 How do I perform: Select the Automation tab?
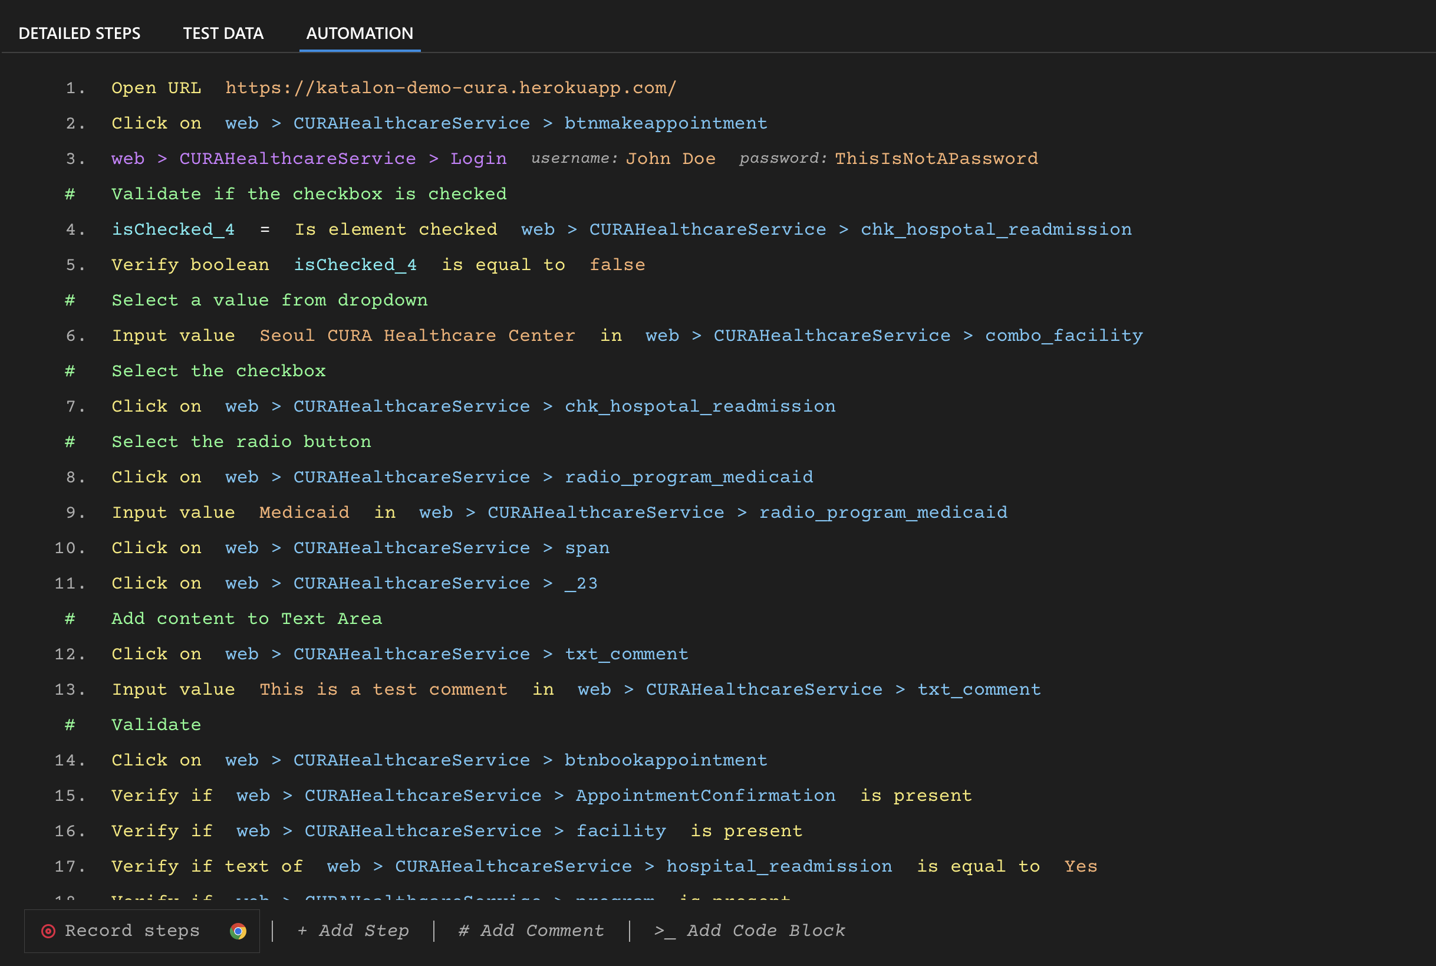pyautogui.click(x=360, y=33)
